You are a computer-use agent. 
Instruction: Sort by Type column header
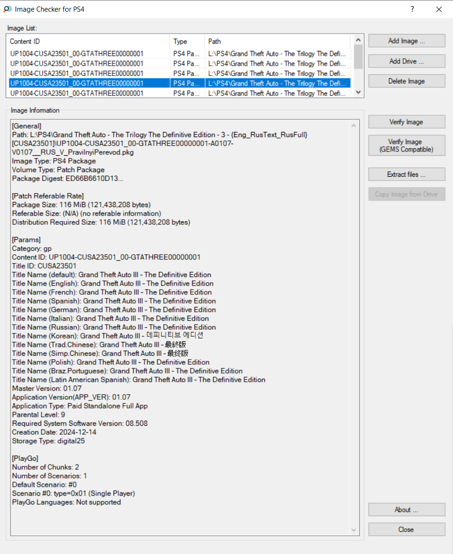tap(187, 42)
